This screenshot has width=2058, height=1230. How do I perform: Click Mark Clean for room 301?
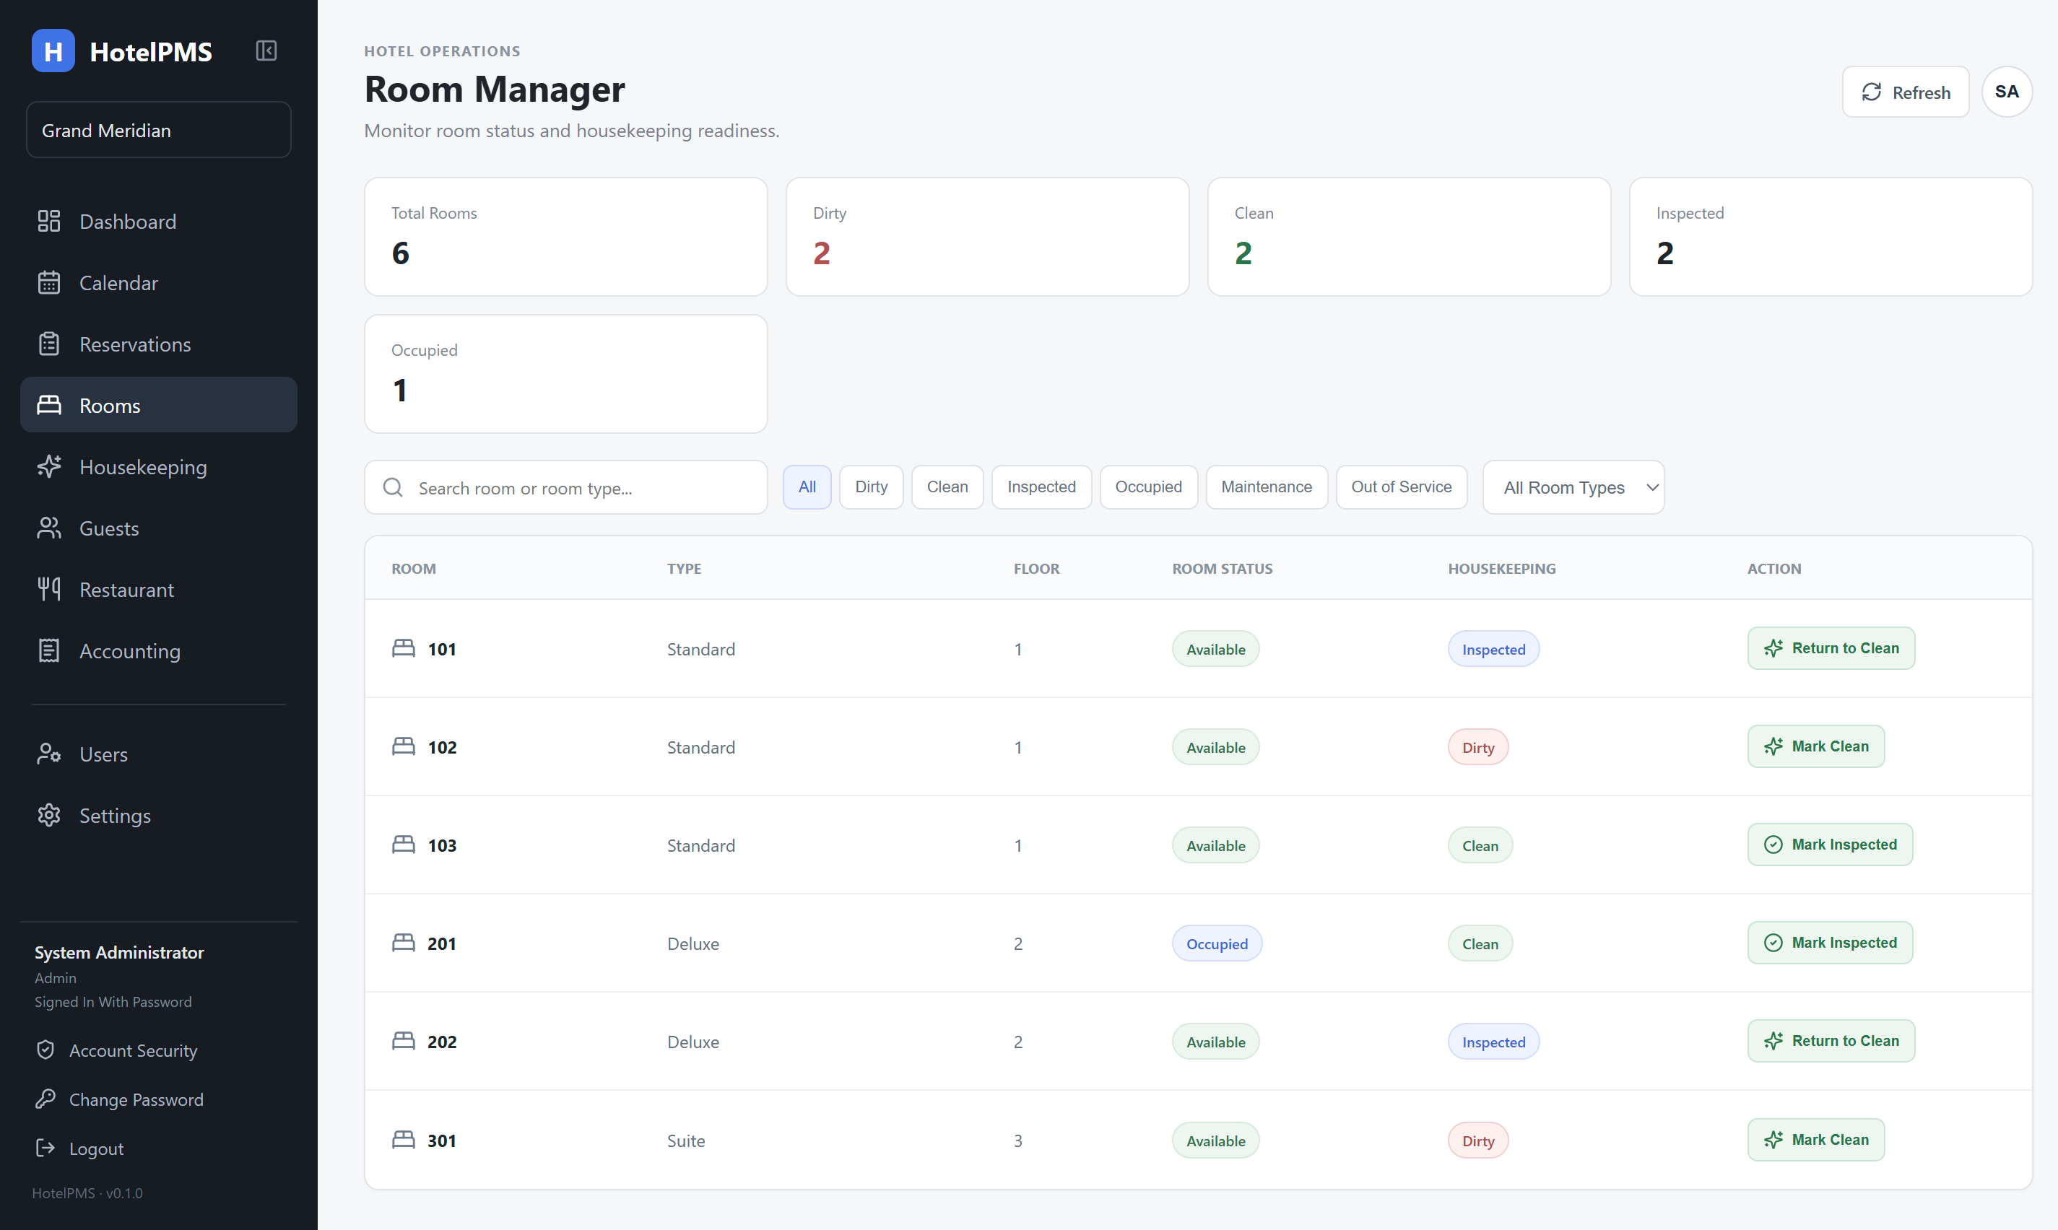coord(1816,1140)
